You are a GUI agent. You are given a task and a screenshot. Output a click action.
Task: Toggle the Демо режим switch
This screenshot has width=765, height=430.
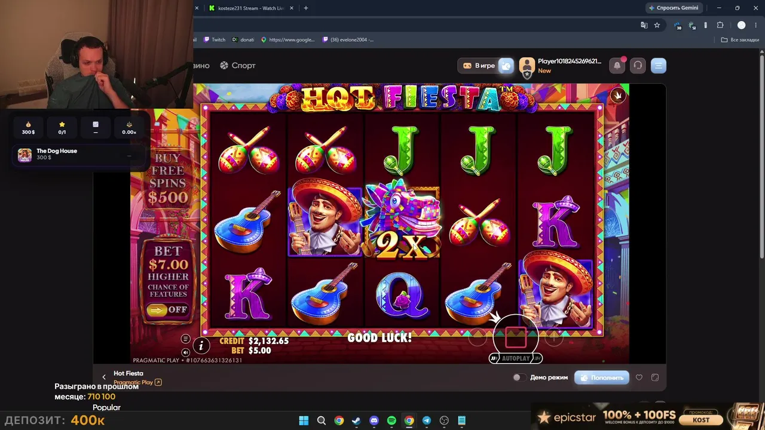click(x=520, y=377)
